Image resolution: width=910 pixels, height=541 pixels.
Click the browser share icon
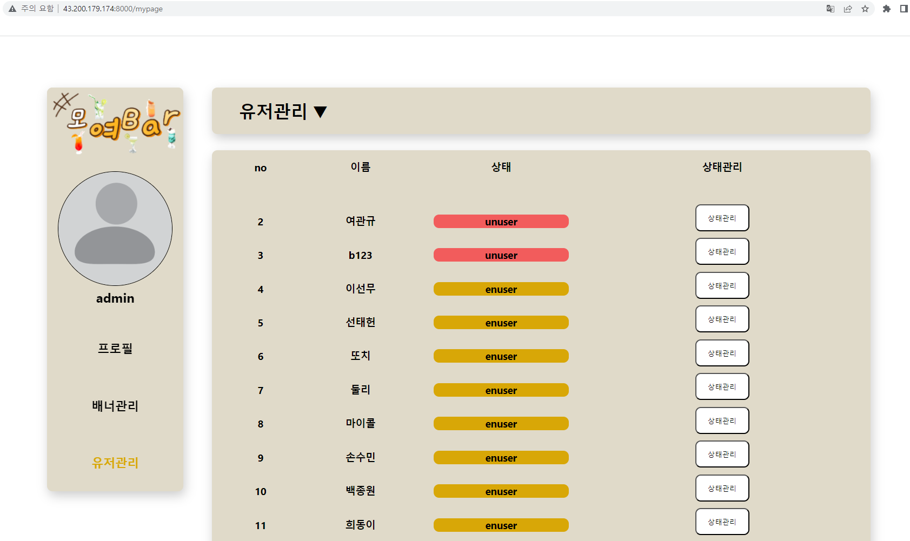coord(848,9)
